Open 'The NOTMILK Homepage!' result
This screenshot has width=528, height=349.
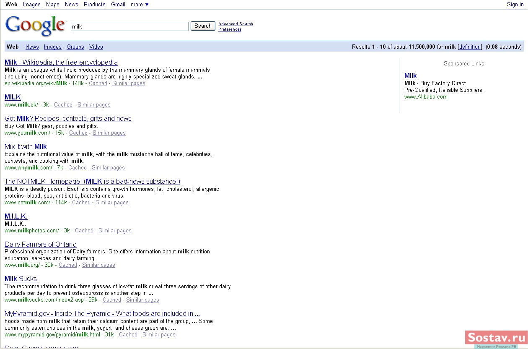click(92, 182)
